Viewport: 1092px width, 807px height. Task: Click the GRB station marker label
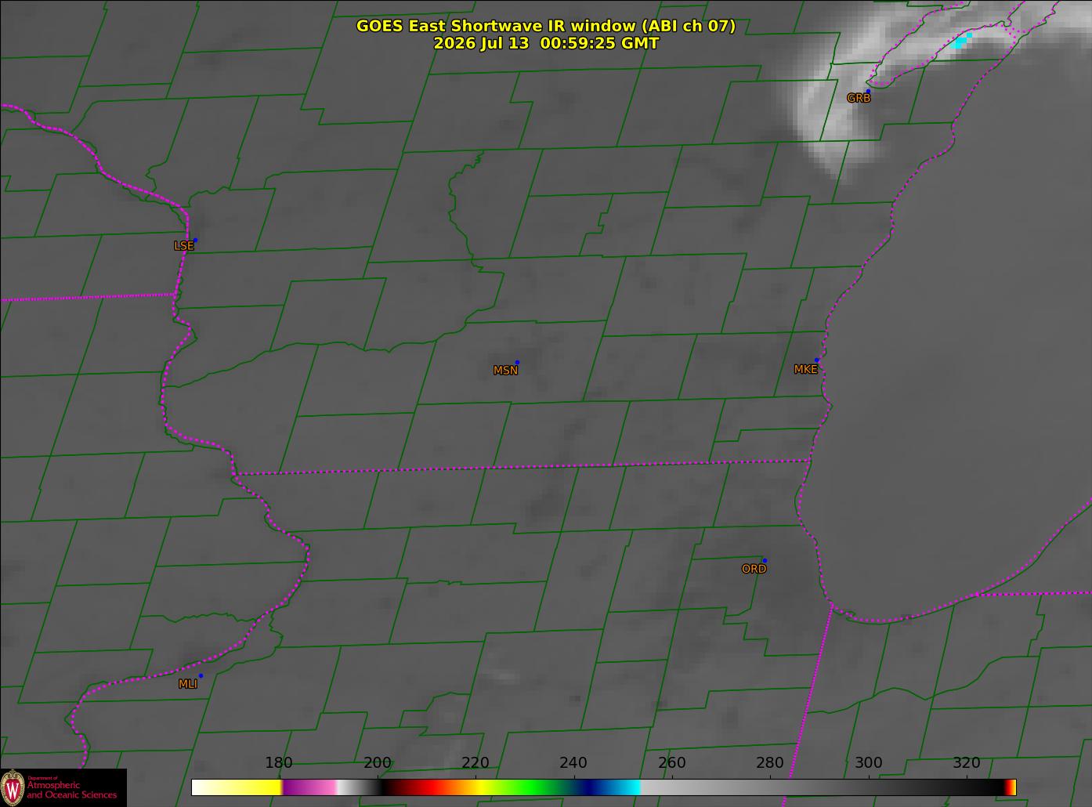coord(859,99)
